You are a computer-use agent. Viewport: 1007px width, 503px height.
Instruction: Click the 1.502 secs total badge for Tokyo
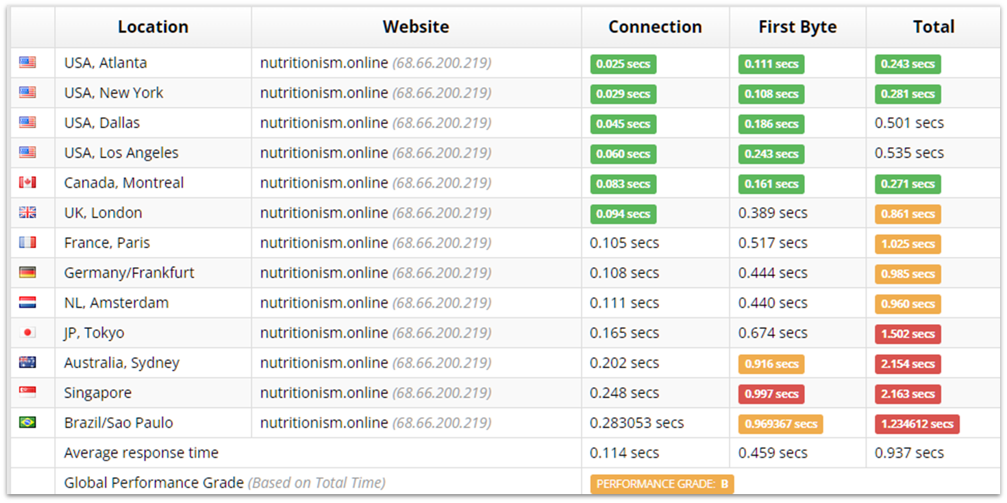pyautogui.click(x=908, y=334)
